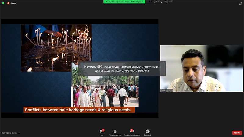This screenshot has width=244, height=137.
Task: Open Вопросы и ответы (Q&A) panel
Action: tap(132, 131)
